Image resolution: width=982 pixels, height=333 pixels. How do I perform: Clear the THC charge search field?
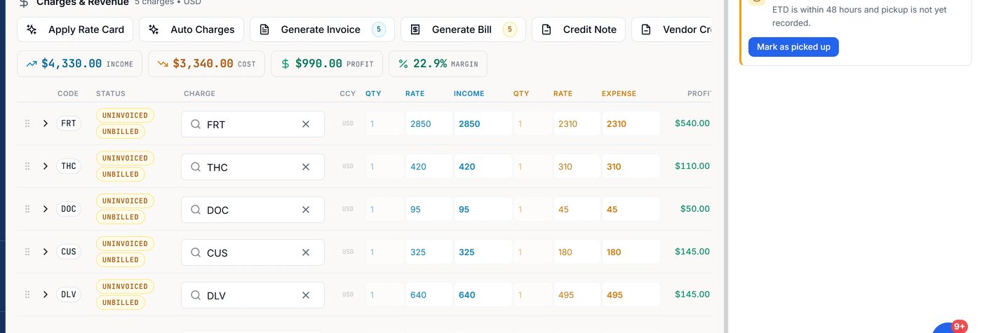coord(306,167)
